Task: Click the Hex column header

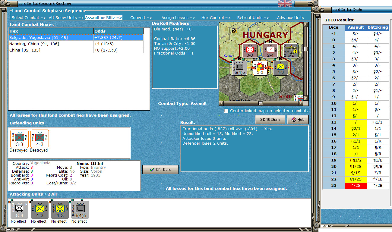Action: coord(51,31)
